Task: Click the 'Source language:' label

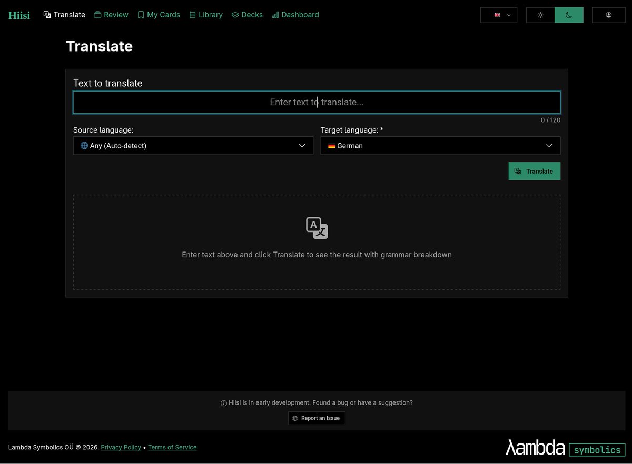Action: click(103, 130)
